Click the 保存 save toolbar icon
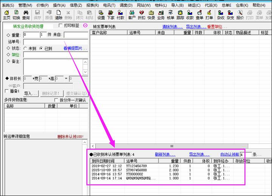This screenshot has height=196, width=272. tap(37, 15)
